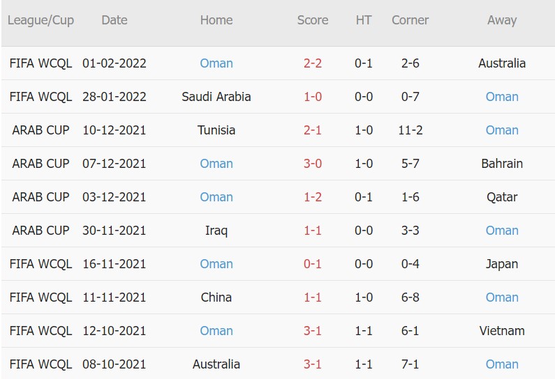Image resolution: width=555 pixels, height=379 pixels.
Task: Open Oman away link in Iraq row
Action: (502, 231)
